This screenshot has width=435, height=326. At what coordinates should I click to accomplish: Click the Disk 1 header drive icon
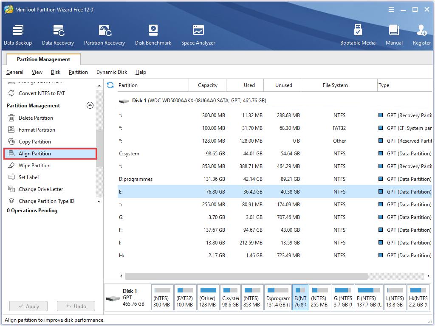[x=124, y=101]
